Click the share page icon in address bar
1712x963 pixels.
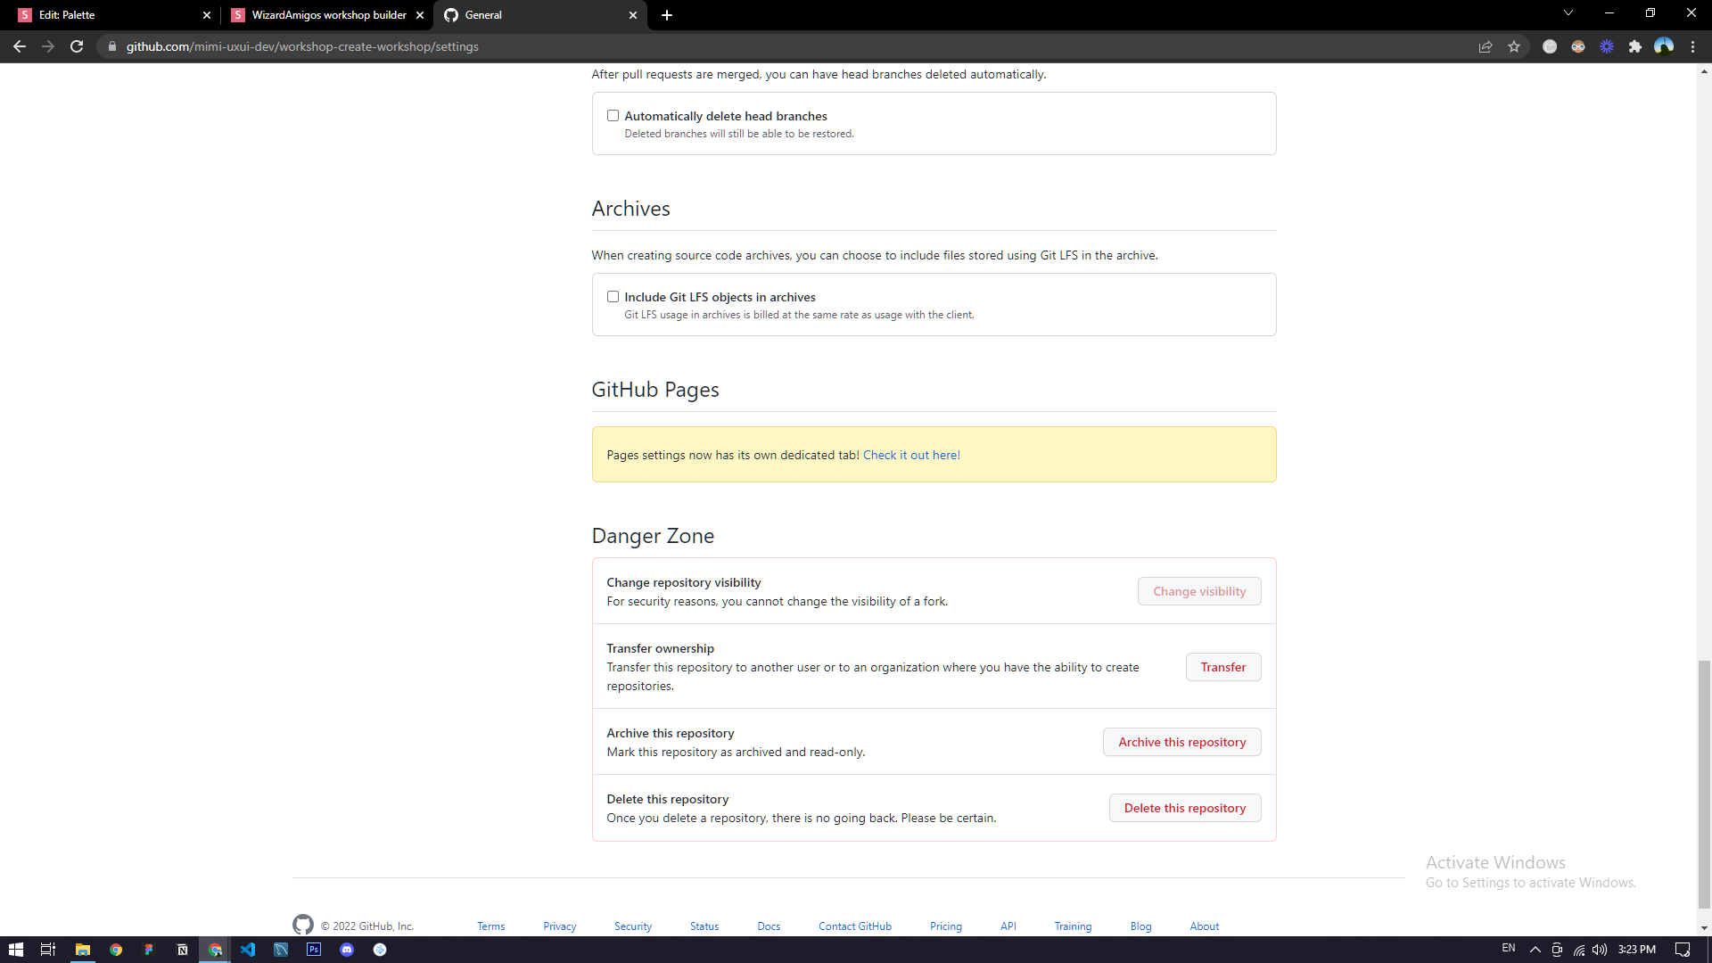(x=1486, y=46)
